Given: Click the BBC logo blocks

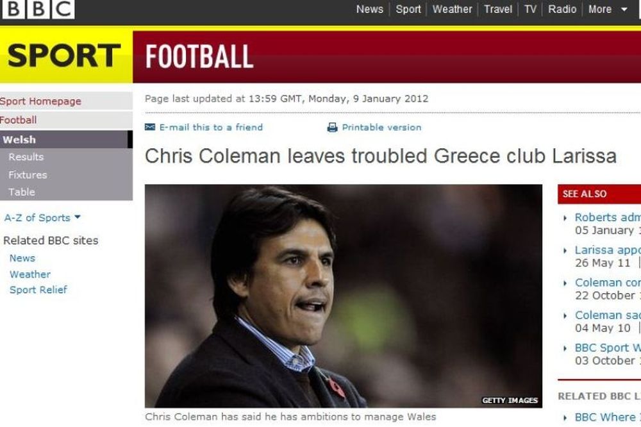Looking at the screenshot, I should (x=38, y=9).
